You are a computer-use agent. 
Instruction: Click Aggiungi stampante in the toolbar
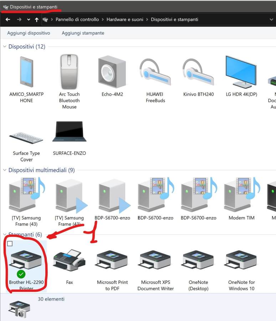point(83,33)
